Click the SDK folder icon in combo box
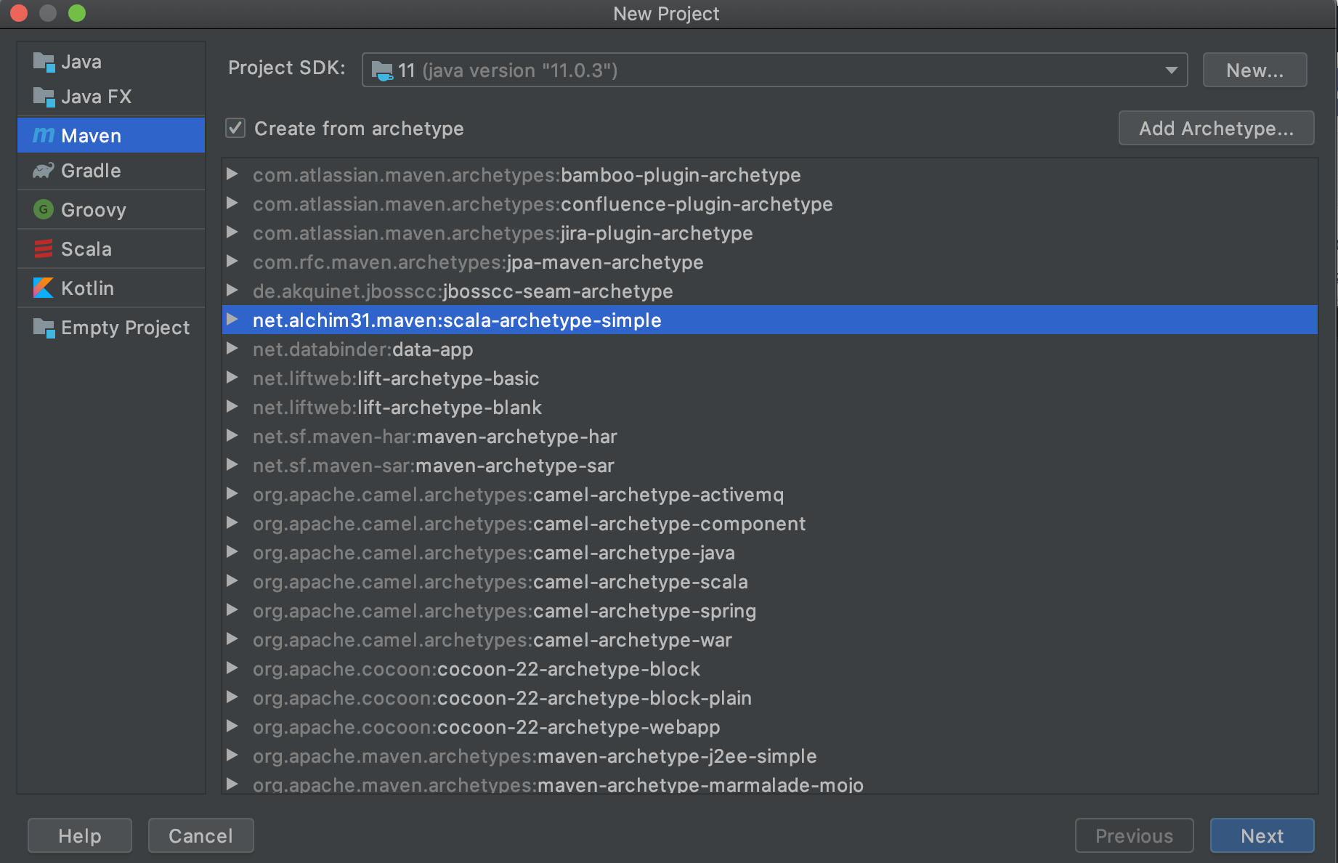This screenshot has width=1338, height=863. pos(382,70)
